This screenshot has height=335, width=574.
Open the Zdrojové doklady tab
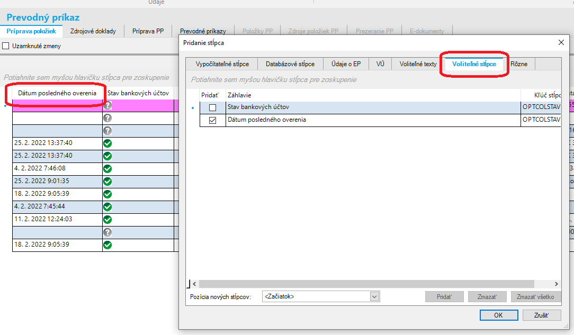[93, 31]
